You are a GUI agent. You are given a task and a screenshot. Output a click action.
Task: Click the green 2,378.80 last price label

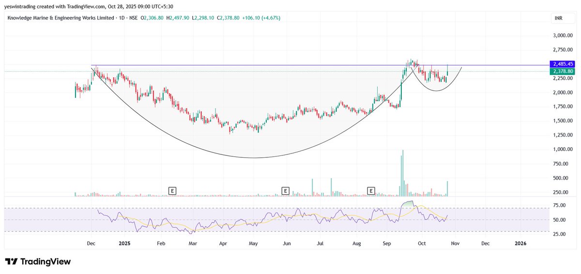click(x=562, y=71)
